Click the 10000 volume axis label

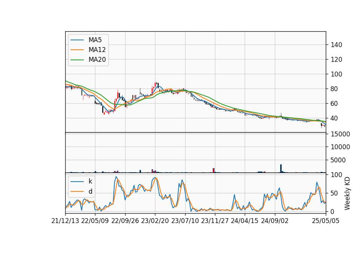(x=340, y=147)
